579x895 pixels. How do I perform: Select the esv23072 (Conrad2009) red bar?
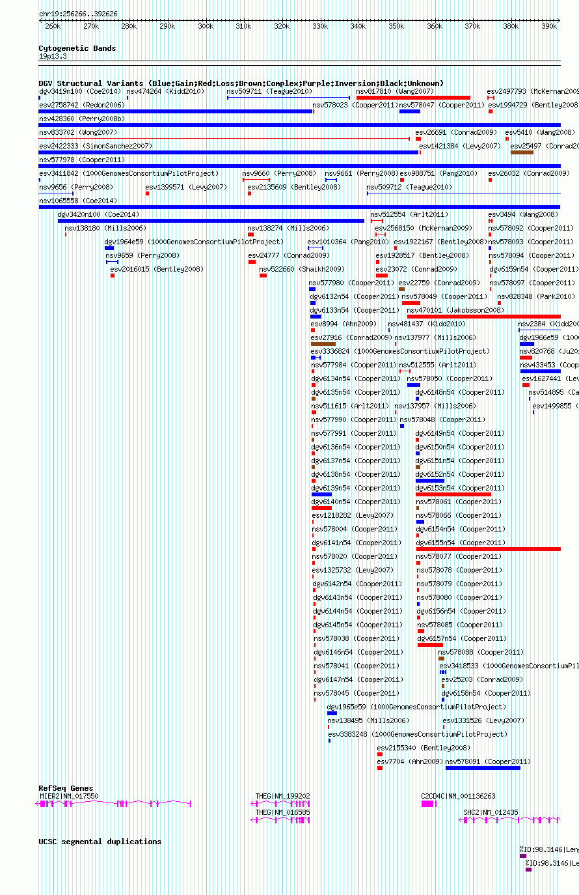tap(382, 276)
